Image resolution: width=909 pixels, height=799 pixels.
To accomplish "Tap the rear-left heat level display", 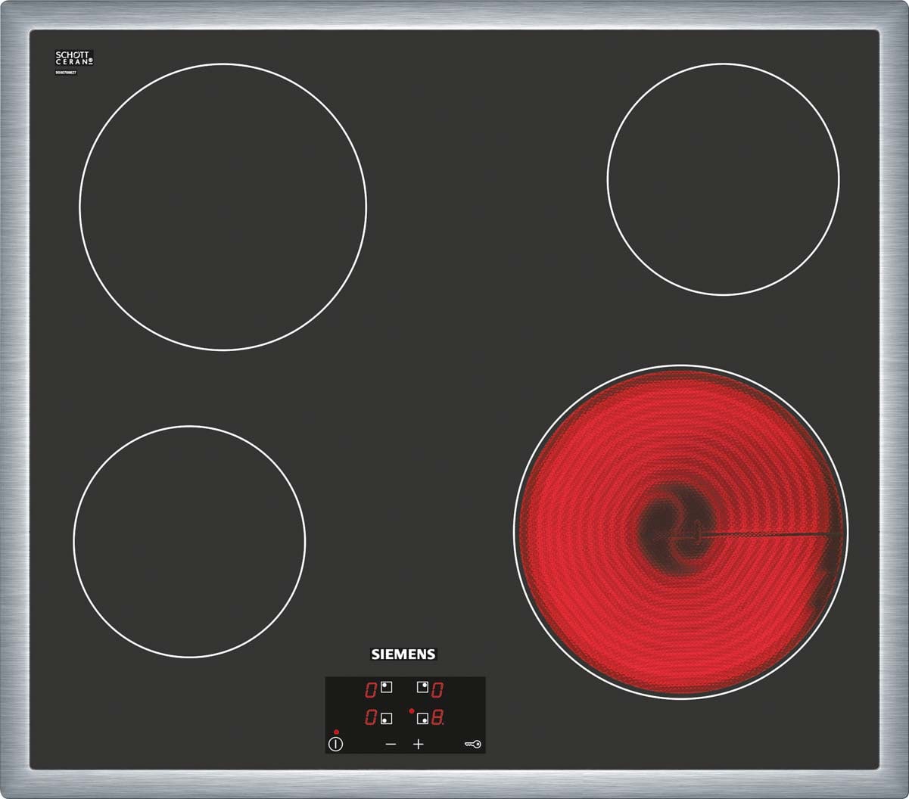I will 371,689.
